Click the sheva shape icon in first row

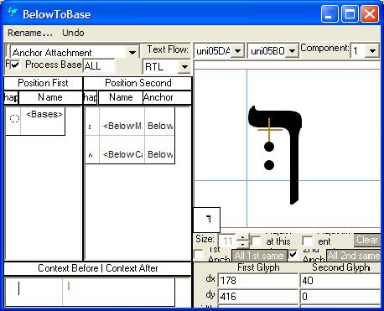pyautogui.click(x=90, y=127)
